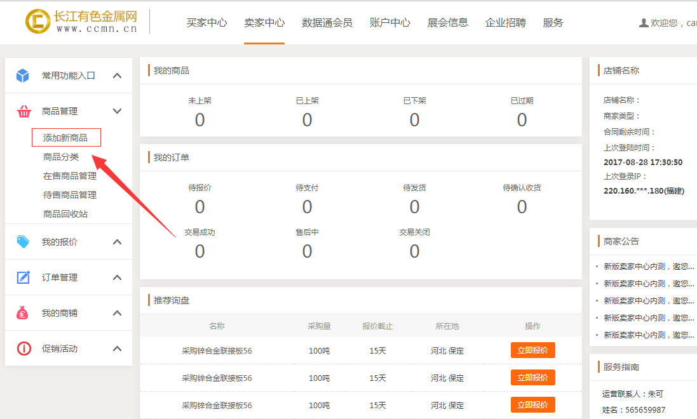Go to 展会信息 in the top menu
The height and width of the screenshot is (419, 697).
point(448,23)
